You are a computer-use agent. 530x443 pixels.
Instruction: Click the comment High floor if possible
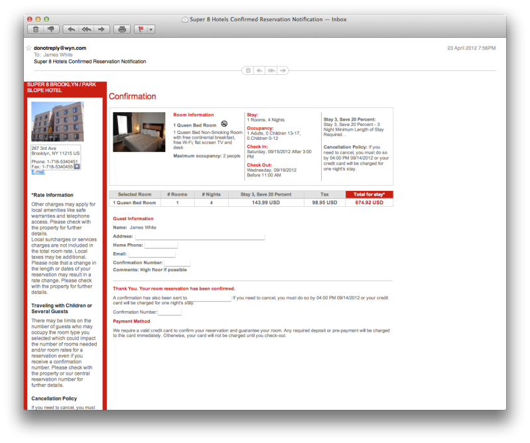(x=163, y=270)
